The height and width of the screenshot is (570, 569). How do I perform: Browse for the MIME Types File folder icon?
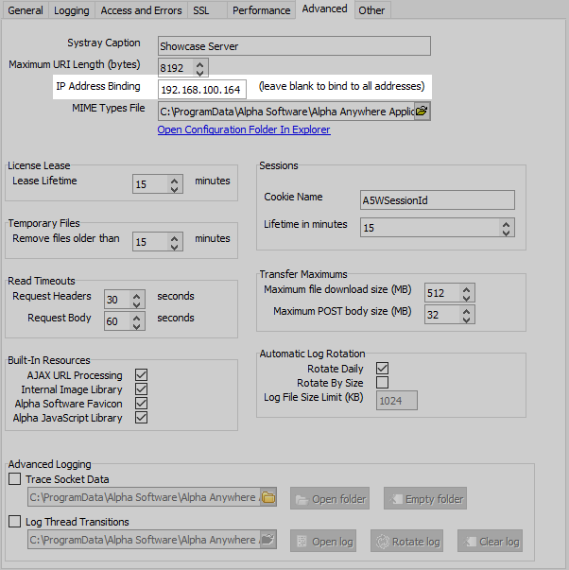(422, 111)
